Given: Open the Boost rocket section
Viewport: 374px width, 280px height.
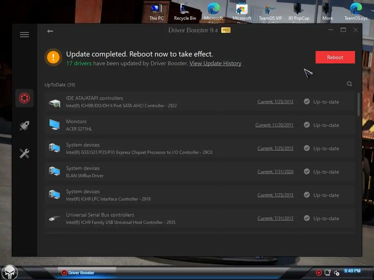Looking at the screenshot, I should (24, 126).
